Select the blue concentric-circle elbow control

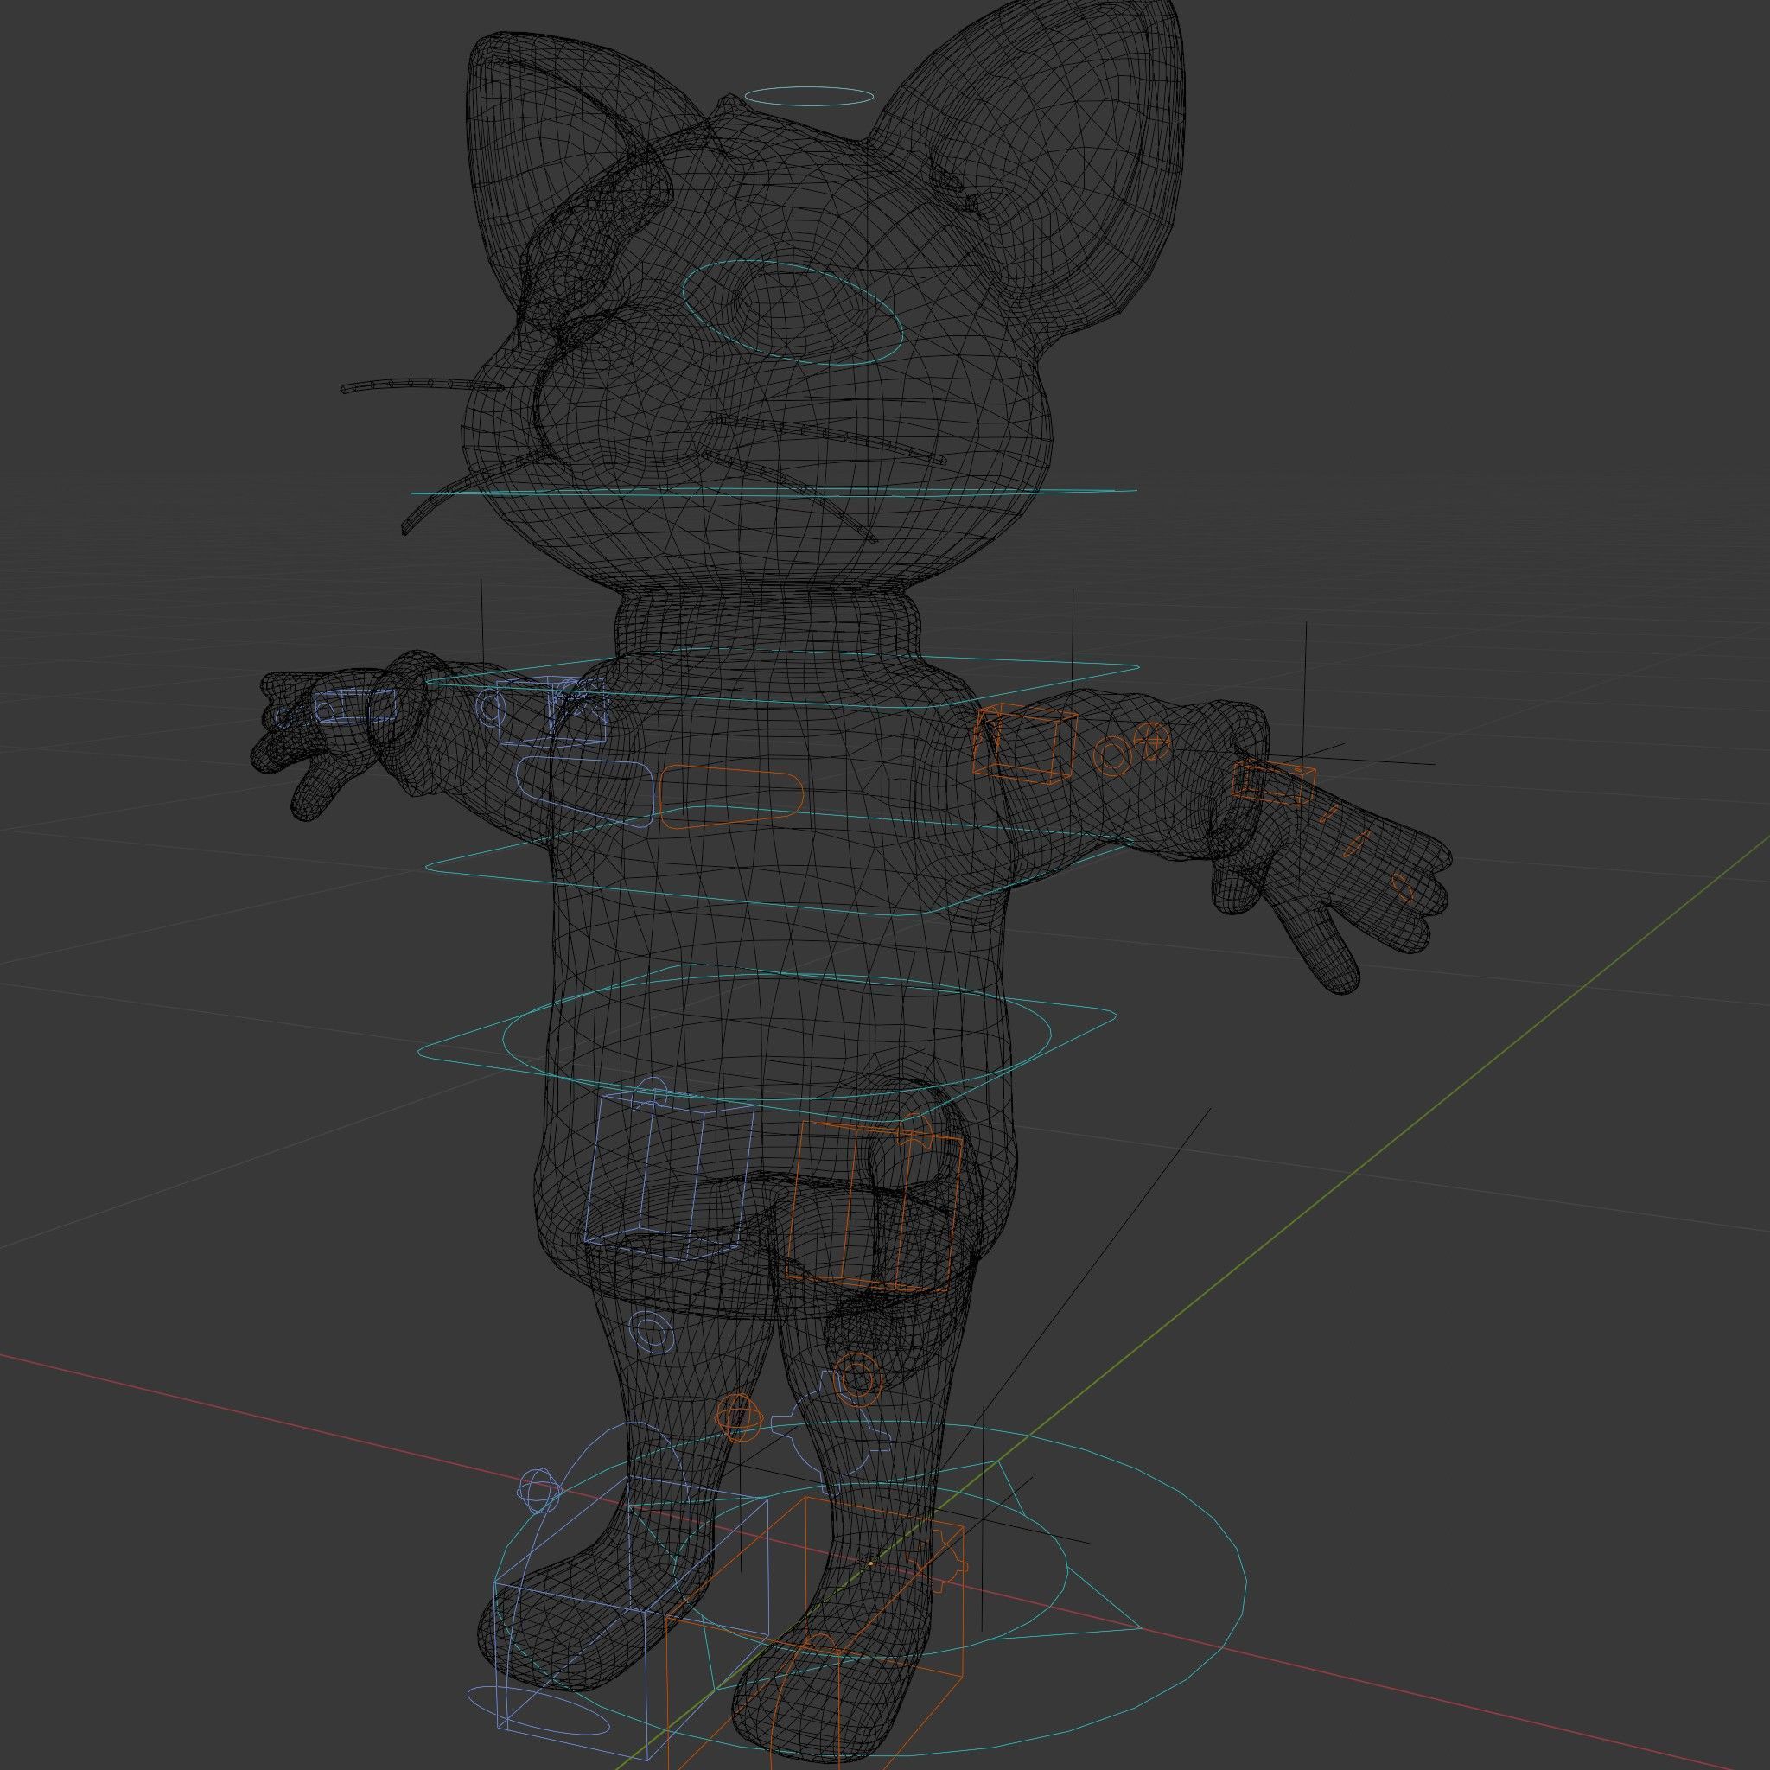493,707
